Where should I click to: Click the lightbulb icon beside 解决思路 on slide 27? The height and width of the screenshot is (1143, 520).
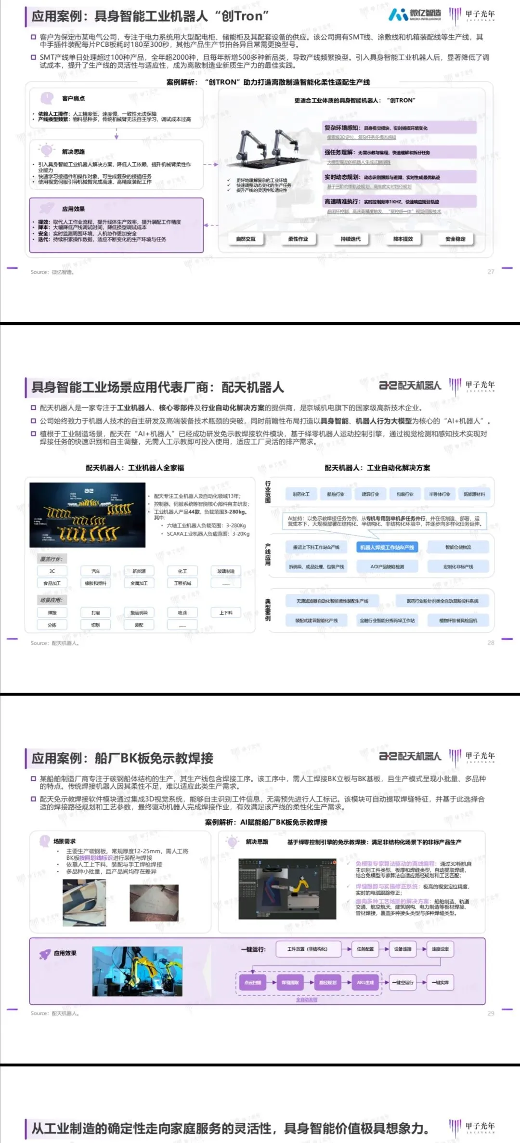pos(47,150)
